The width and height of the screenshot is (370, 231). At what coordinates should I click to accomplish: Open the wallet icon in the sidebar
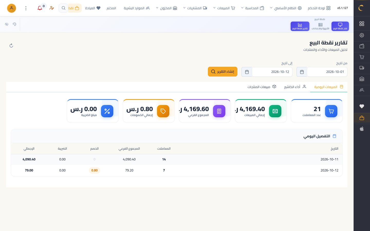tap(362, 46)
